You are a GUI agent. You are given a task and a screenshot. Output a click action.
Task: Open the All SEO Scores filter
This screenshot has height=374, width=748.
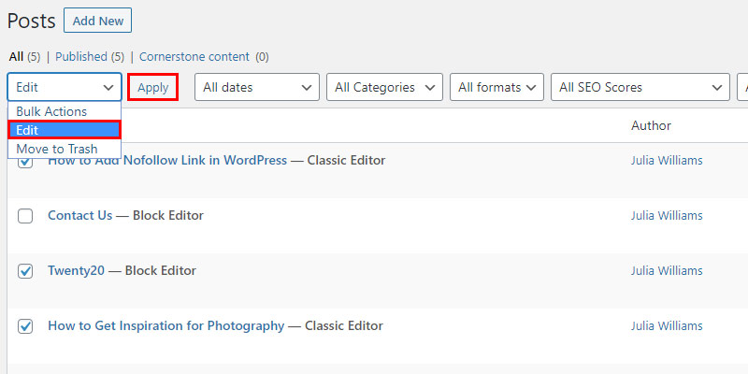pos(640,87)
